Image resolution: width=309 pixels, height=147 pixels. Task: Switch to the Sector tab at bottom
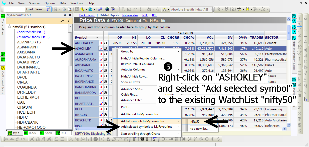point(47,133)
